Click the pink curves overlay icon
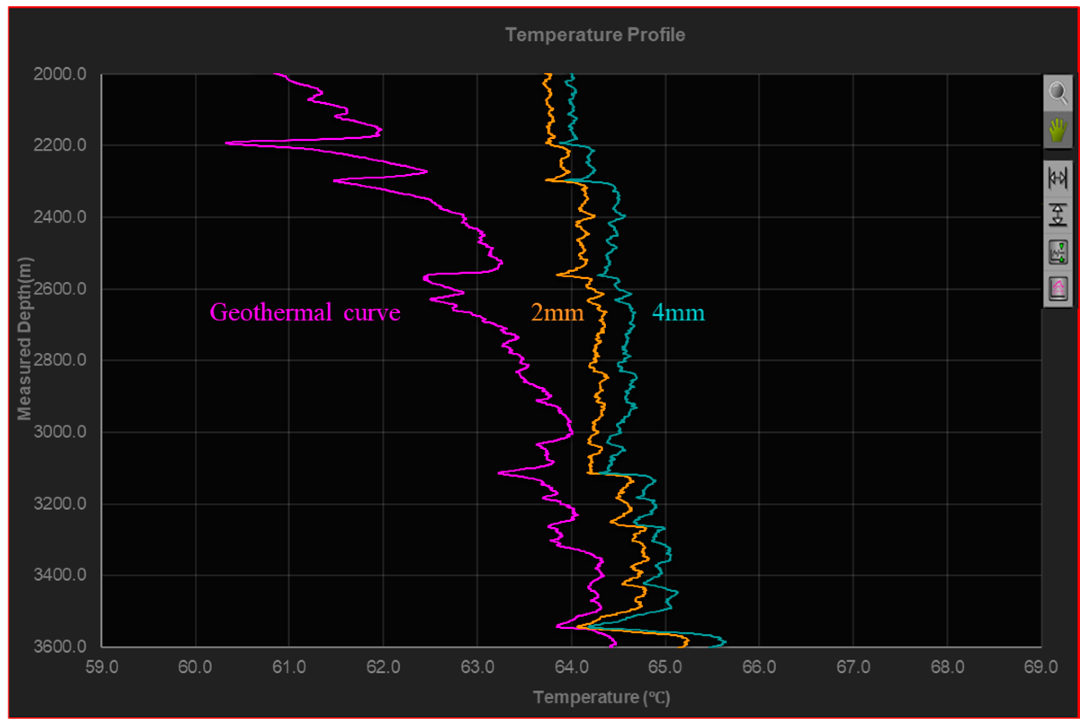1087x728 pixels. tap(1058, 289)
